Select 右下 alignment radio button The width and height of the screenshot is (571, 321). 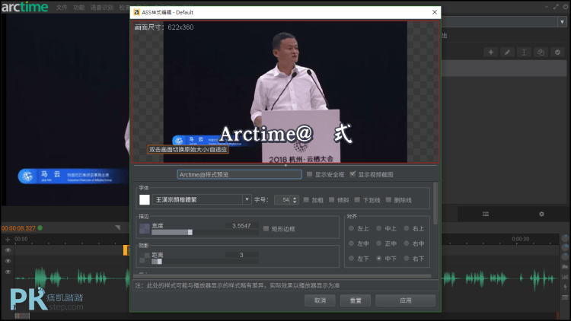tap(407, 259)
